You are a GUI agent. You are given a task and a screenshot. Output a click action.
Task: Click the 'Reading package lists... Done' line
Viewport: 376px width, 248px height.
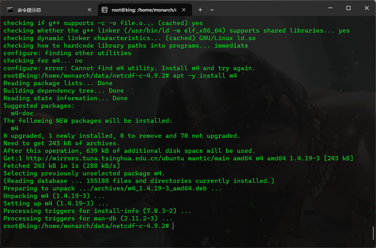(58, 83)
